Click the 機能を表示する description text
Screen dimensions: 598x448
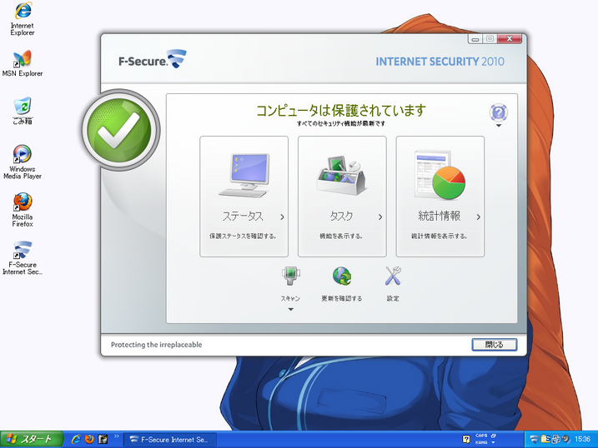[x=341, y=236]
